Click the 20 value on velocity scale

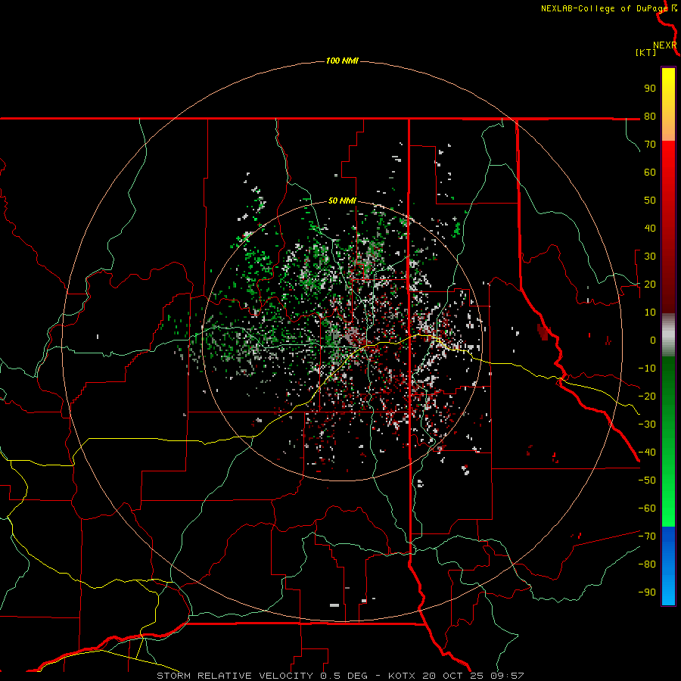click(x=650, y=284)
